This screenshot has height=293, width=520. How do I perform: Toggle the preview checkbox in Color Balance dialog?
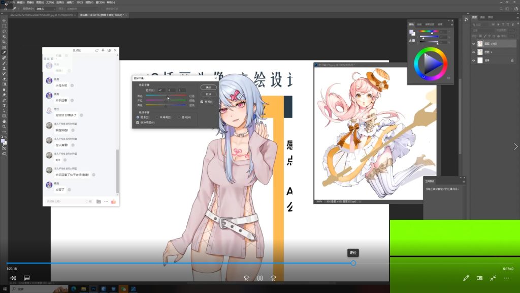tap(202, 102)
